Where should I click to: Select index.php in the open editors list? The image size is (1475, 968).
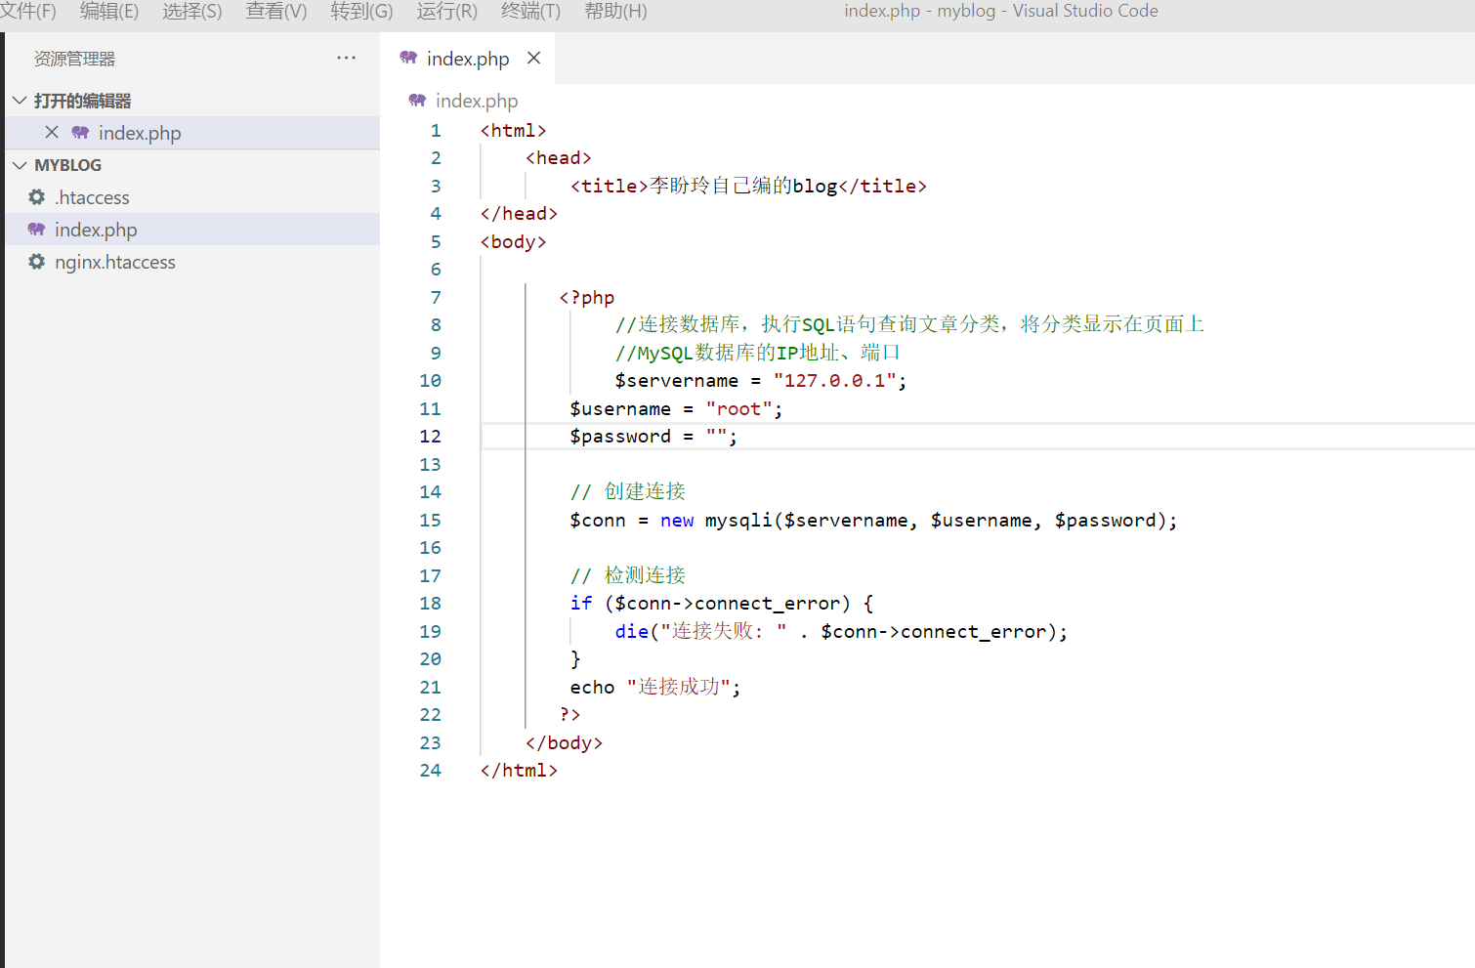192,133
